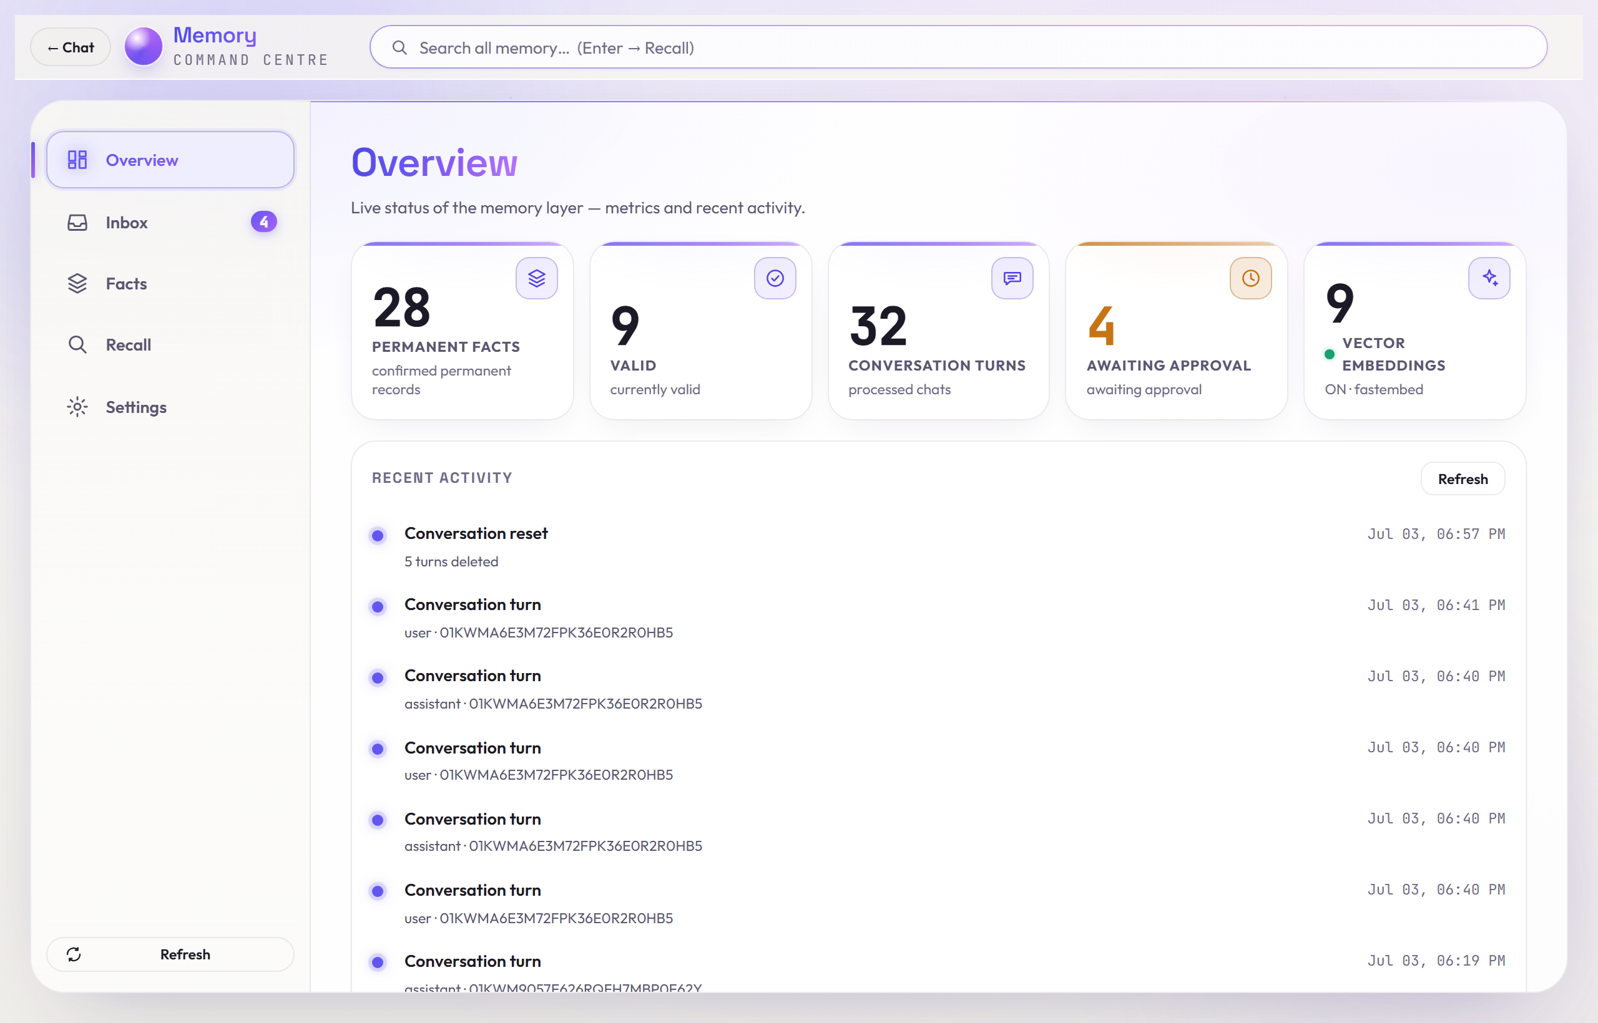This screenshot has height=1023, width=1598.
Task: Click 'currently valid' caption text
Action: (655, 389)
